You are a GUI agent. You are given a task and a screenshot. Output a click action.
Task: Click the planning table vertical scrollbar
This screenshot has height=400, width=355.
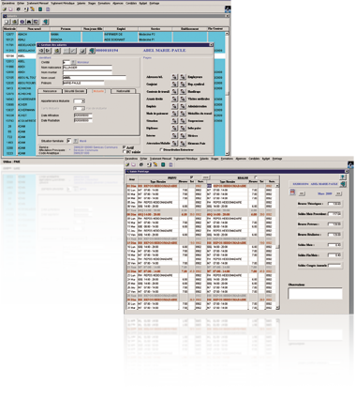(277, 247)
